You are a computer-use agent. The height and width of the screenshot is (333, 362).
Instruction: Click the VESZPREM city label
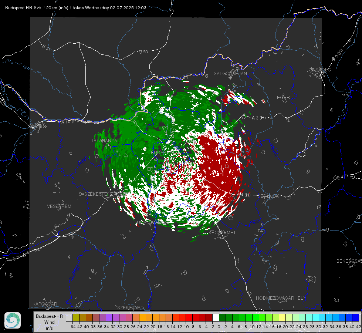[59, 206]
